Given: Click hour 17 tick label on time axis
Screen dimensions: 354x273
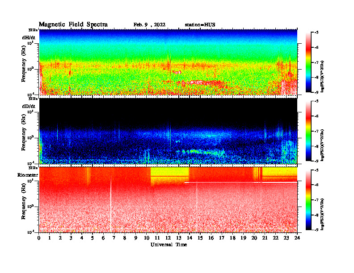Looking at the screenshot, I should 222,238.
